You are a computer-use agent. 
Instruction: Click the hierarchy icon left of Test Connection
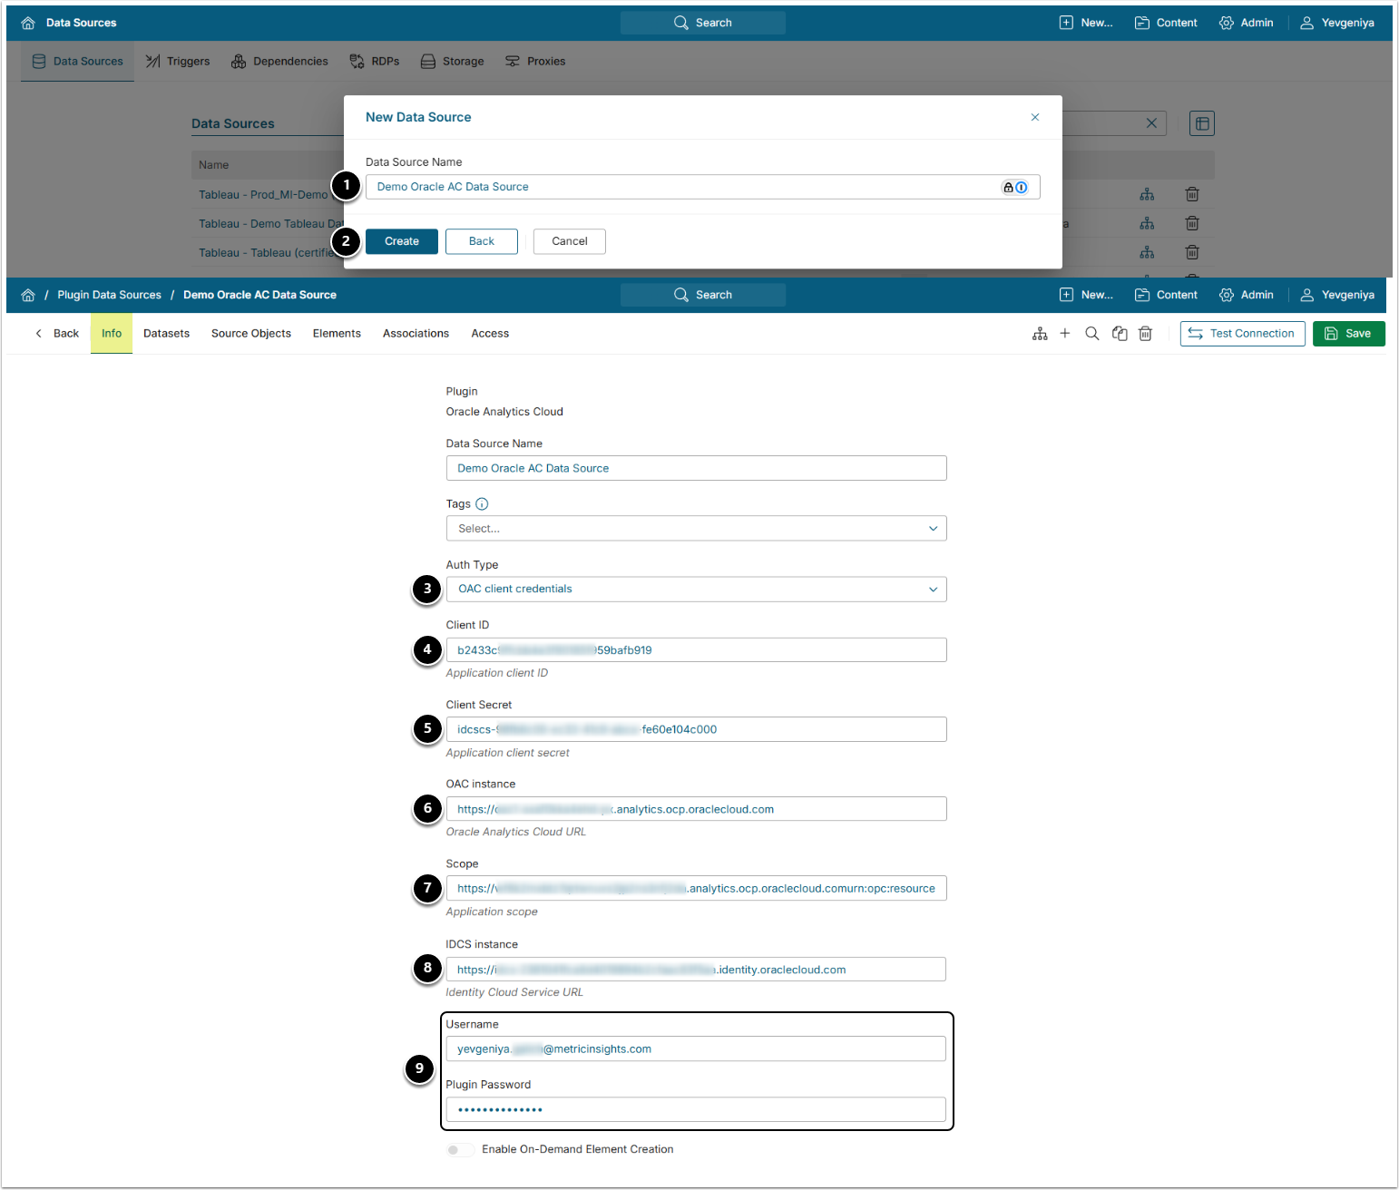click(1040, 334)
